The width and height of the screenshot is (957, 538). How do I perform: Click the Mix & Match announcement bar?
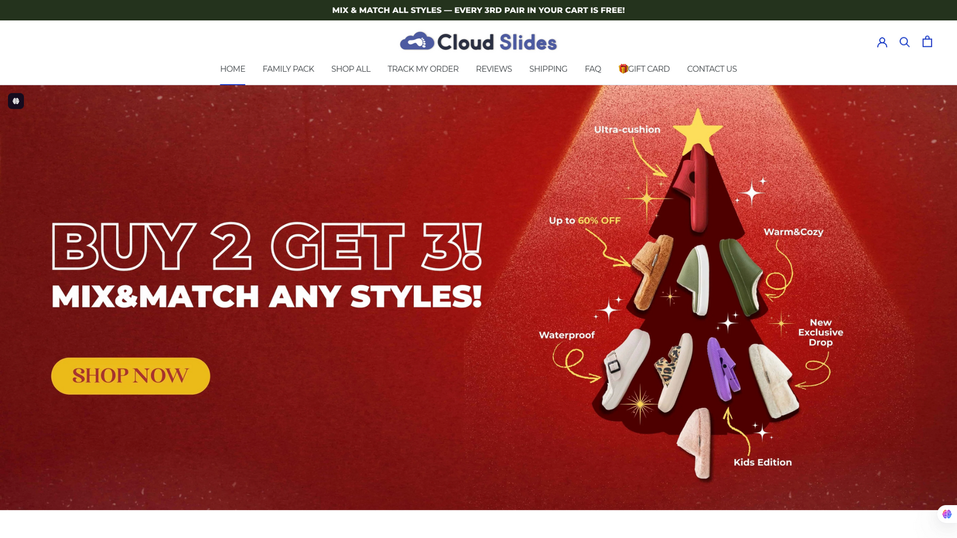point(478,10)
